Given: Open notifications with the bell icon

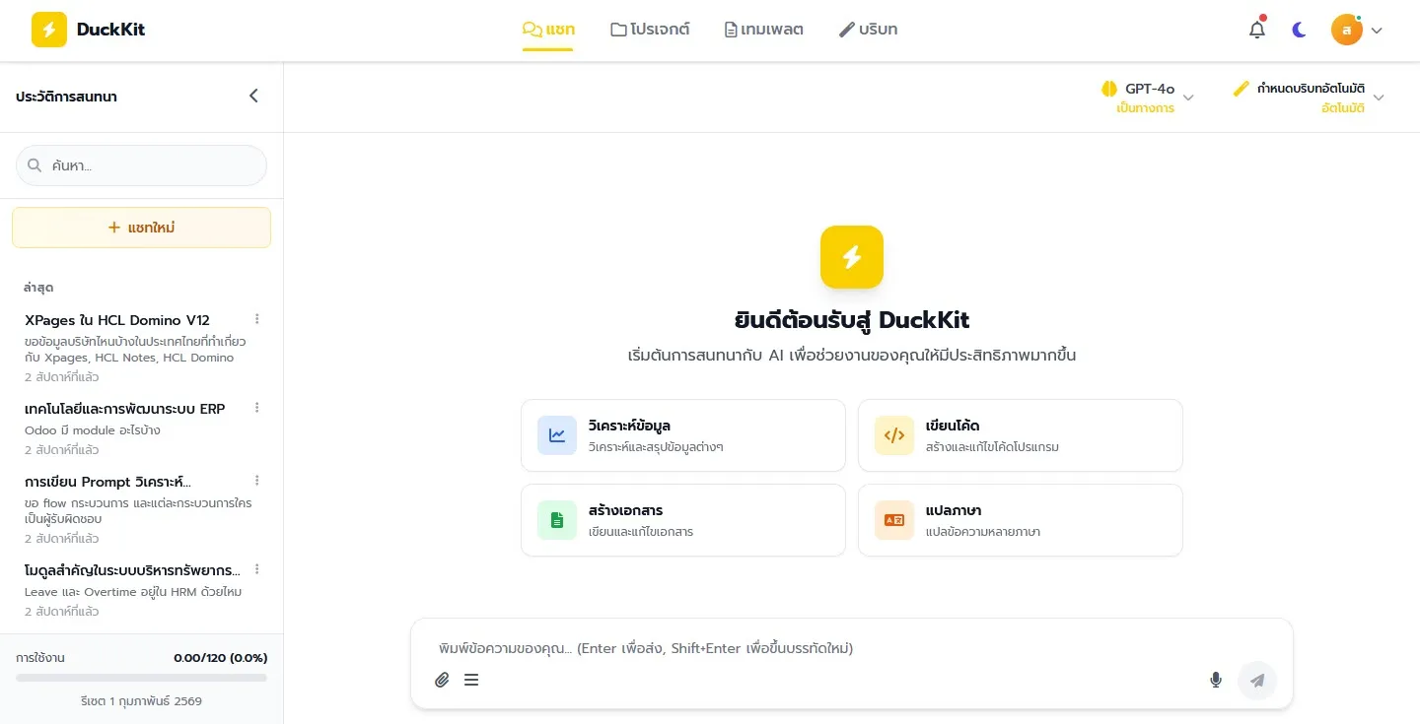Looking at the screenshot, I should tap(1256, 29).
